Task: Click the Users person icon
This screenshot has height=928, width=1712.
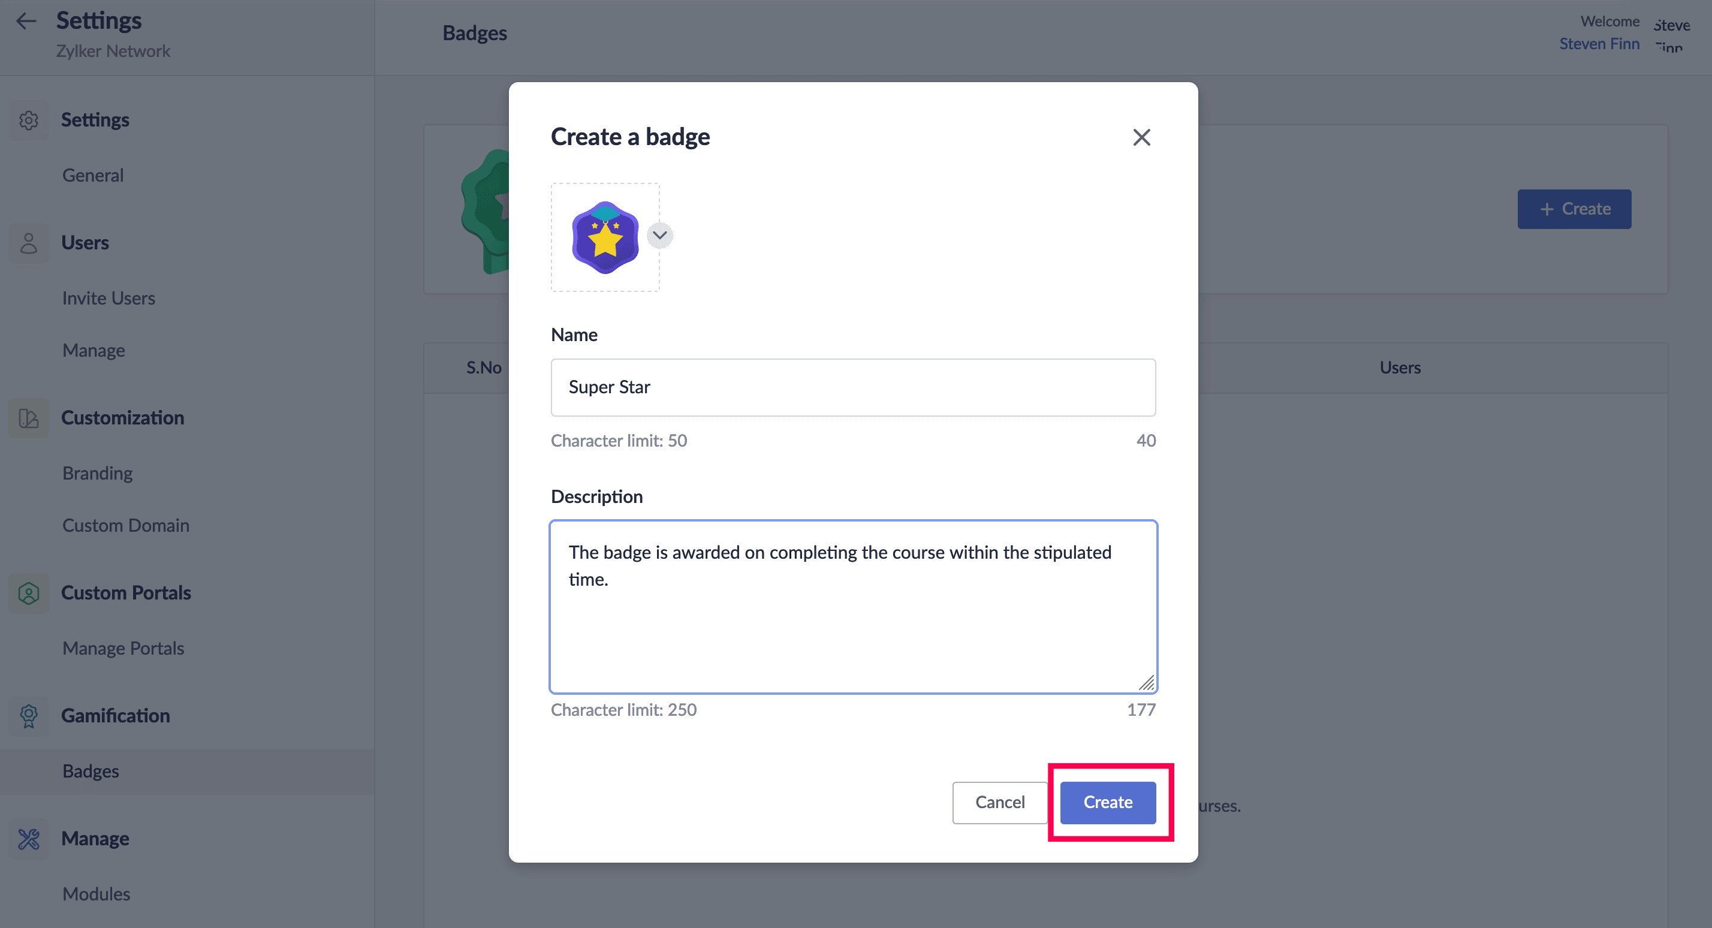Action: point(29,243)
